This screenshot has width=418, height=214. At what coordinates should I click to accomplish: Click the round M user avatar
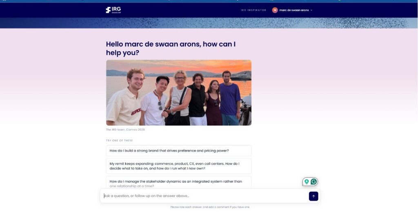pos(275,10)
